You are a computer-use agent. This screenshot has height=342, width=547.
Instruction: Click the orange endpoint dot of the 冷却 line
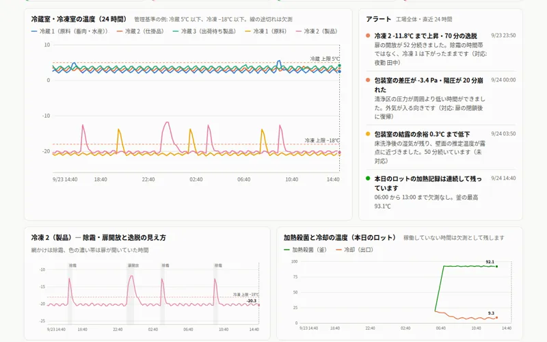point(496,317)
